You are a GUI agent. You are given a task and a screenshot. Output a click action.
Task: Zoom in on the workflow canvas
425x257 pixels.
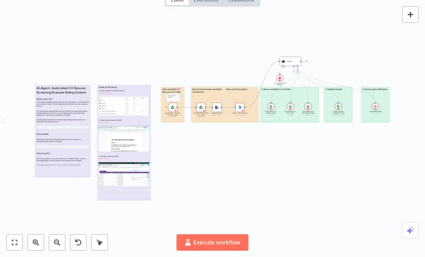coord(36,242)
